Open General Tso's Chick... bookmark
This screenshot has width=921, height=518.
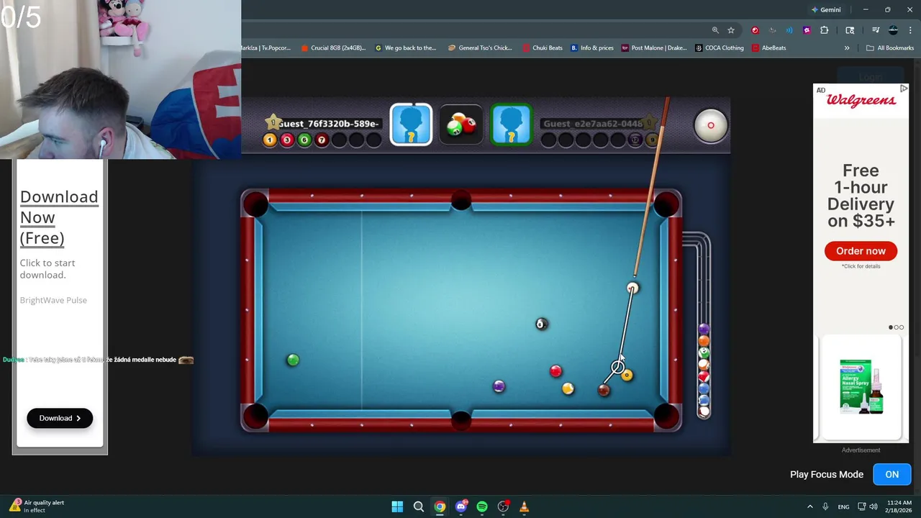480,48
